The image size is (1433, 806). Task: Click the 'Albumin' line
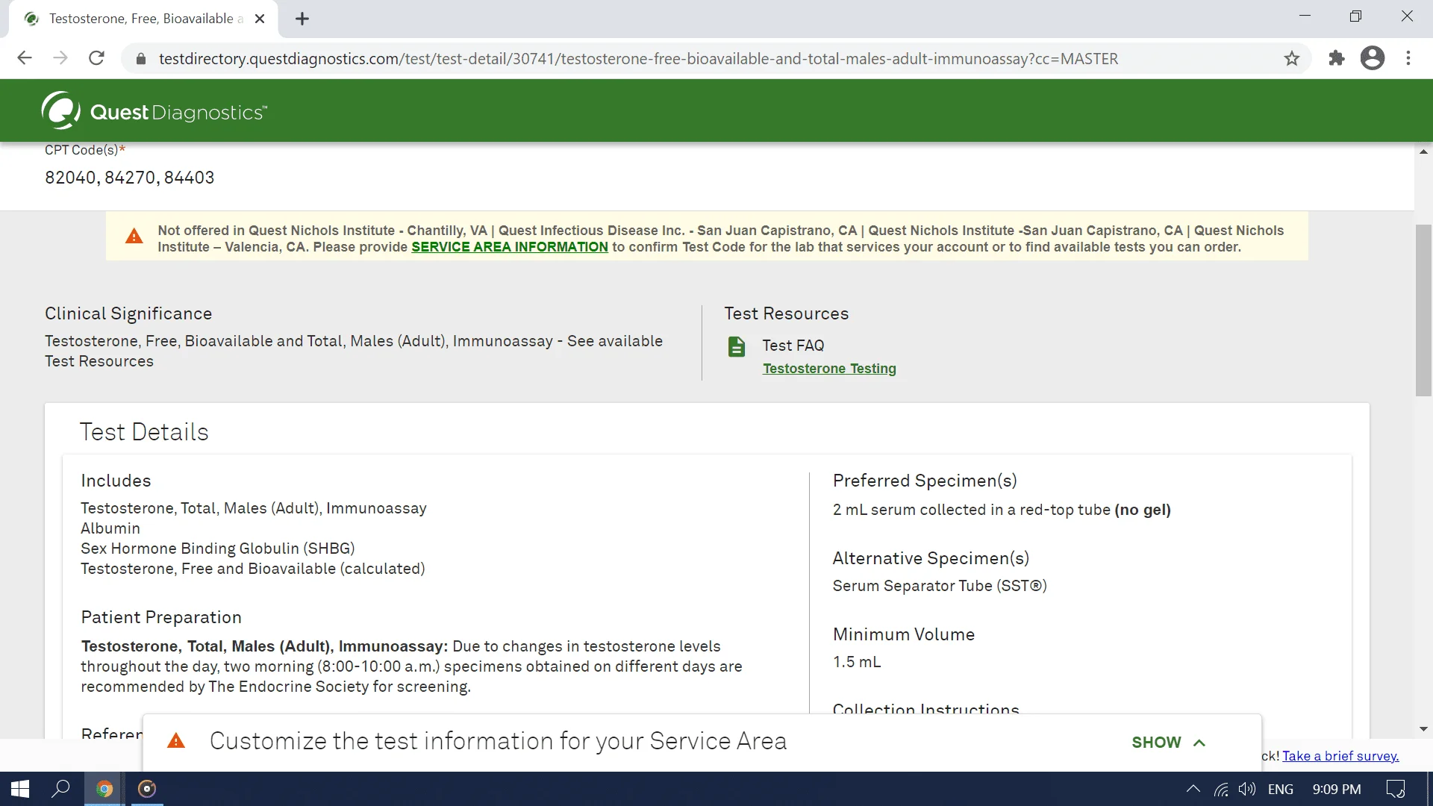point(110,528)
